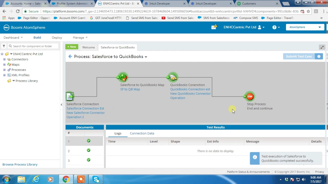Go to the Build menu
Screen dimensions: 328x184
(37, 38)
